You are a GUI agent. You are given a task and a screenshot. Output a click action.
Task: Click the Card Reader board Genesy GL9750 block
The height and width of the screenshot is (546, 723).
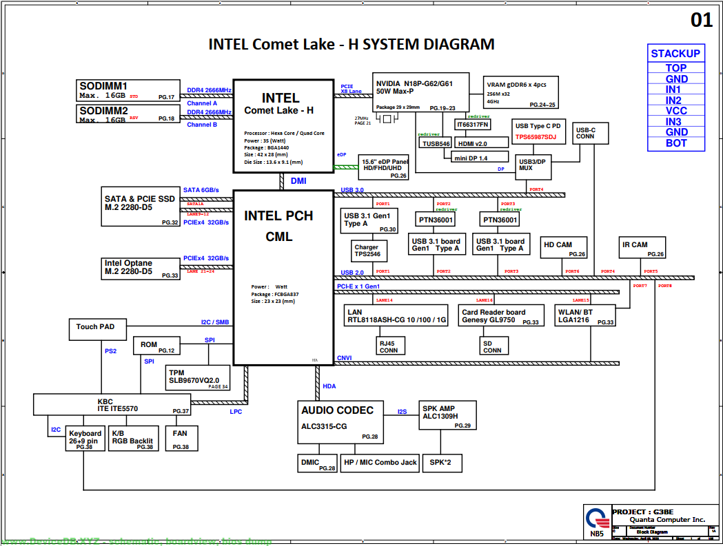pyautogui.click(x=501, y=315)
